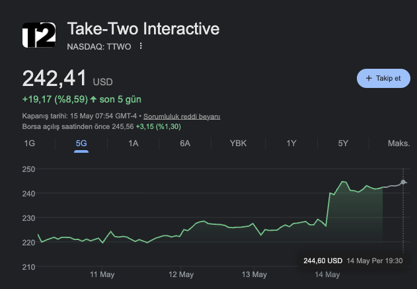
Task: Click the 12 May x-axis date label
Action: pos(181,274)
